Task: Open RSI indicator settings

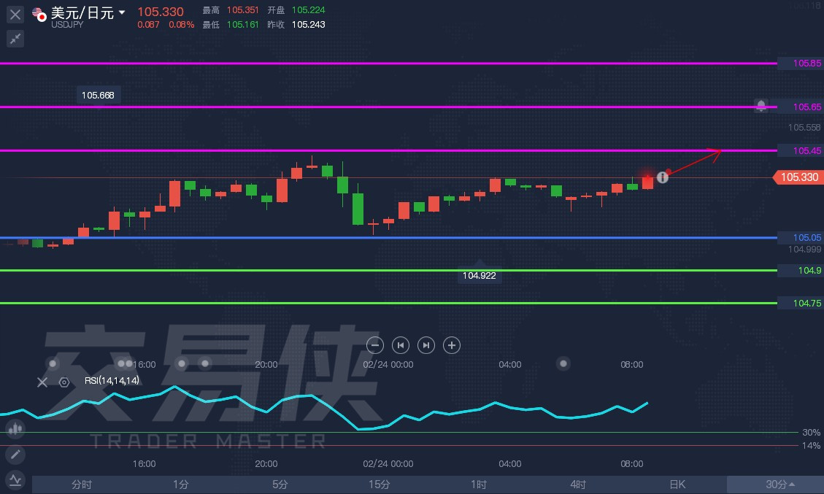Action: pyautogui.click(x=64, y=382)
